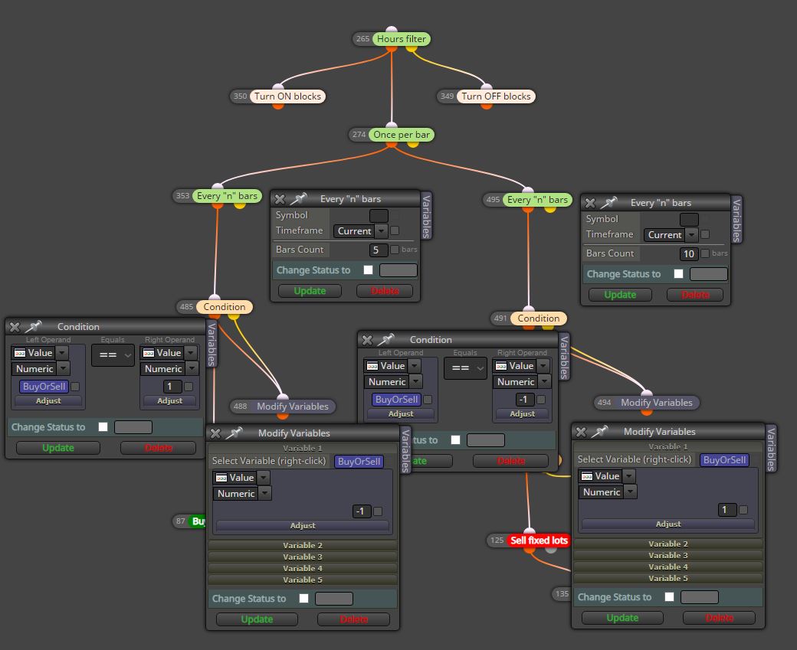Open Variables tab on Bars Count 10 panel

736,220
